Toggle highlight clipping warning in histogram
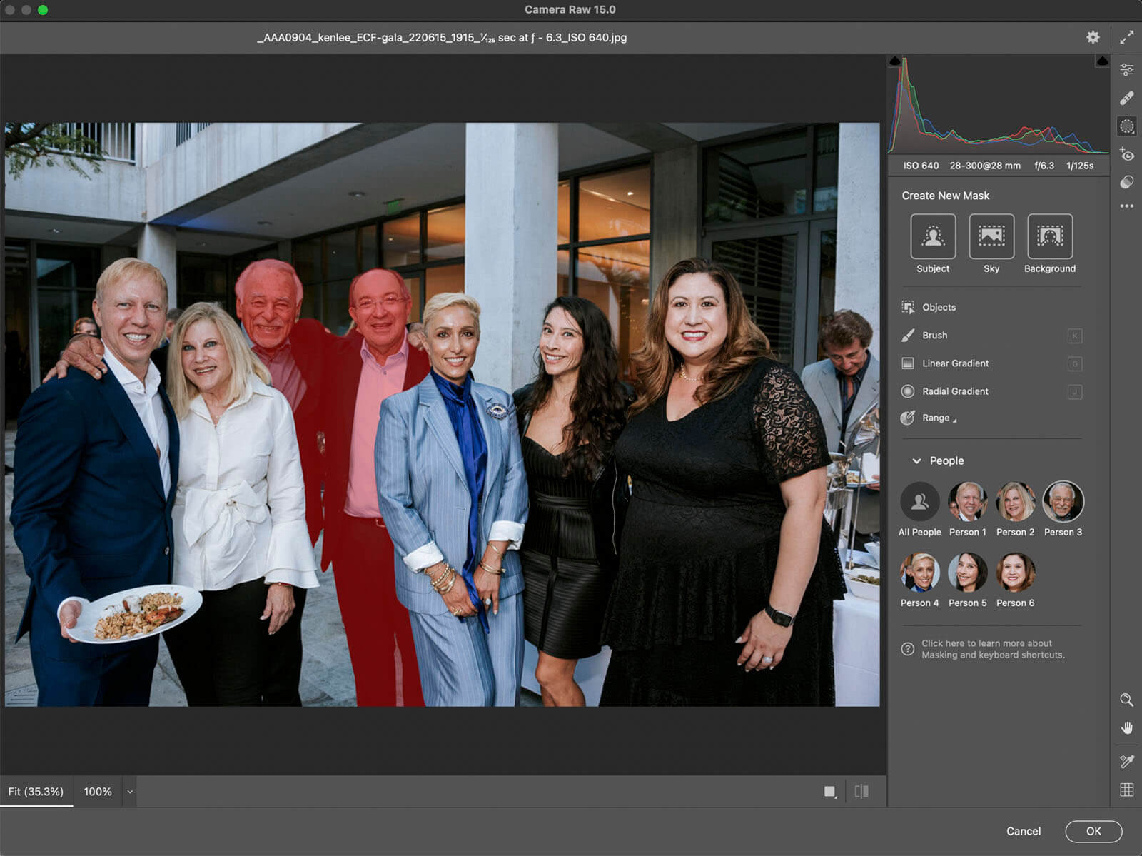Screen dimensions: 1142x856 [x=1102, y=62]
